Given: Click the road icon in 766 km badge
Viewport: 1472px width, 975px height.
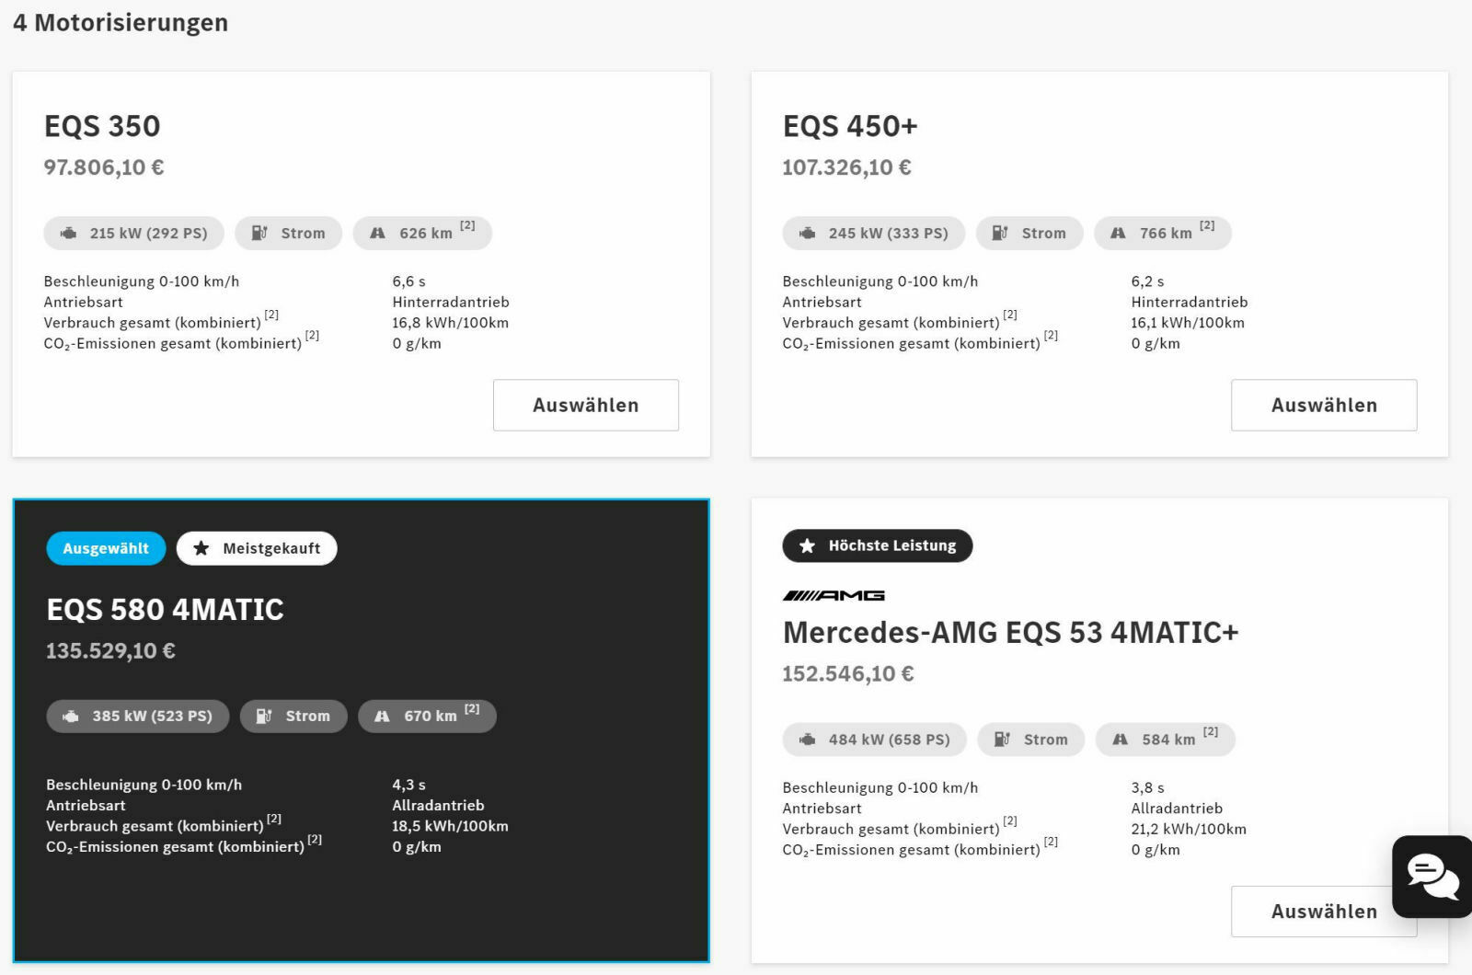Looking at the screenshot, I should click(x=1118, y=234).
